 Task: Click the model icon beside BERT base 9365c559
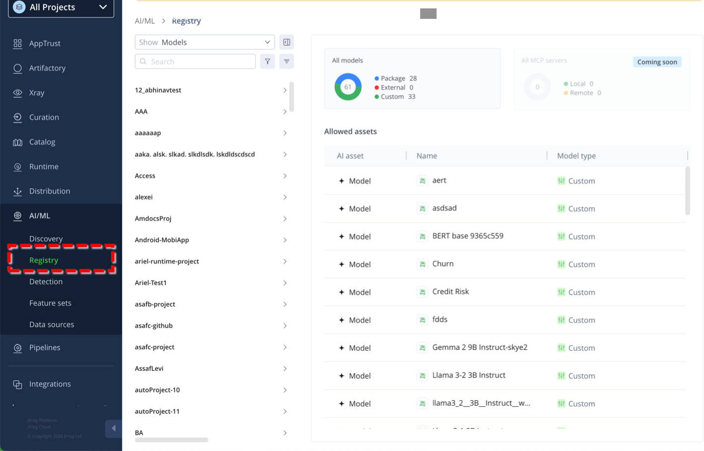422,236
